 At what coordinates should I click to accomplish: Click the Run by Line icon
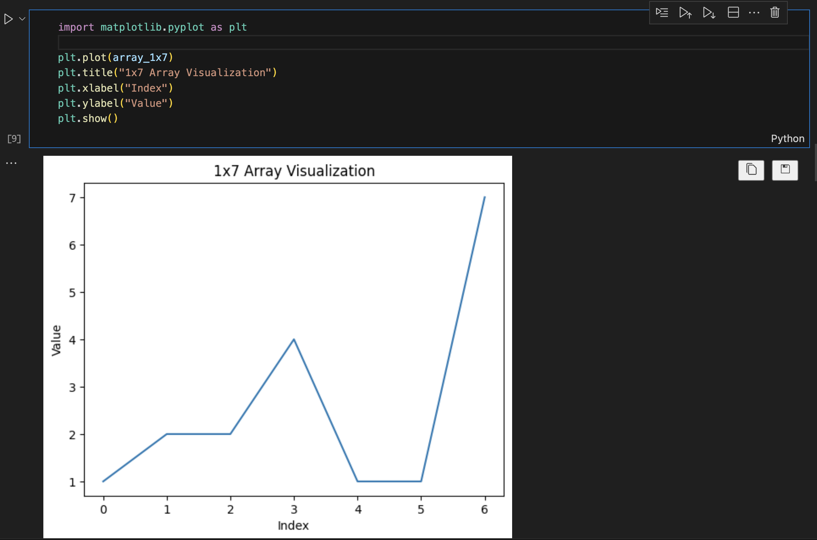point(662,13)
